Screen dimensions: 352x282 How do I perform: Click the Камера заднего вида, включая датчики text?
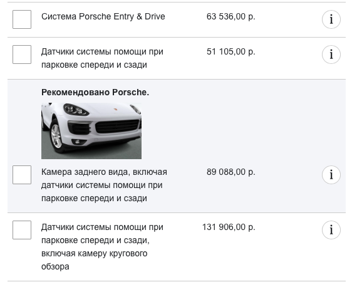(x=104, y=185)
